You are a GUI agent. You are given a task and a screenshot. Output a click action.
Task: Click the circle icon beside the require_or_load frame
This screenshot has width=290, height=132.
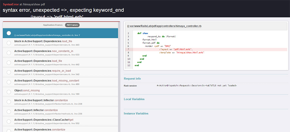click(9, 72)
